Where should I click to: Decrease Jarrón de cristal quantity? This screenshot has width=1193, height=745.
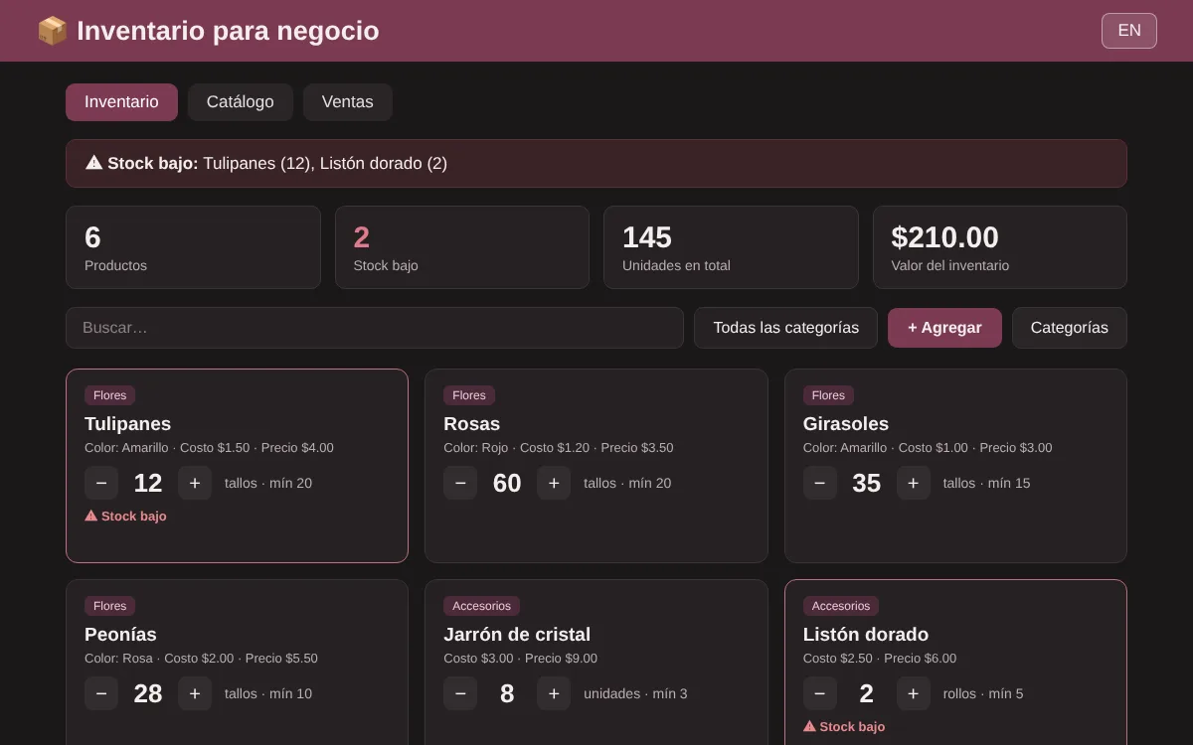[x=460, y=693]
